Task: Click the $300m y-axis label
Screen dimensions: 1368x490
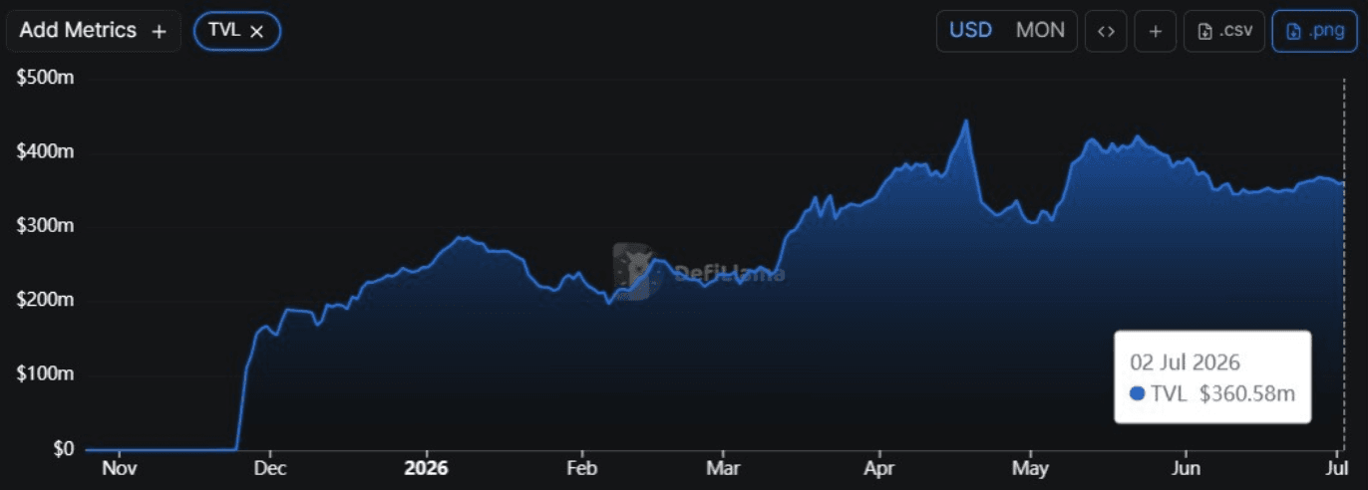Action: pos(47,226)
